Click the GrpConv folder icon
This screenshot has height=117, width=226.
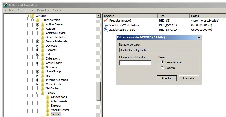[42, 67]
